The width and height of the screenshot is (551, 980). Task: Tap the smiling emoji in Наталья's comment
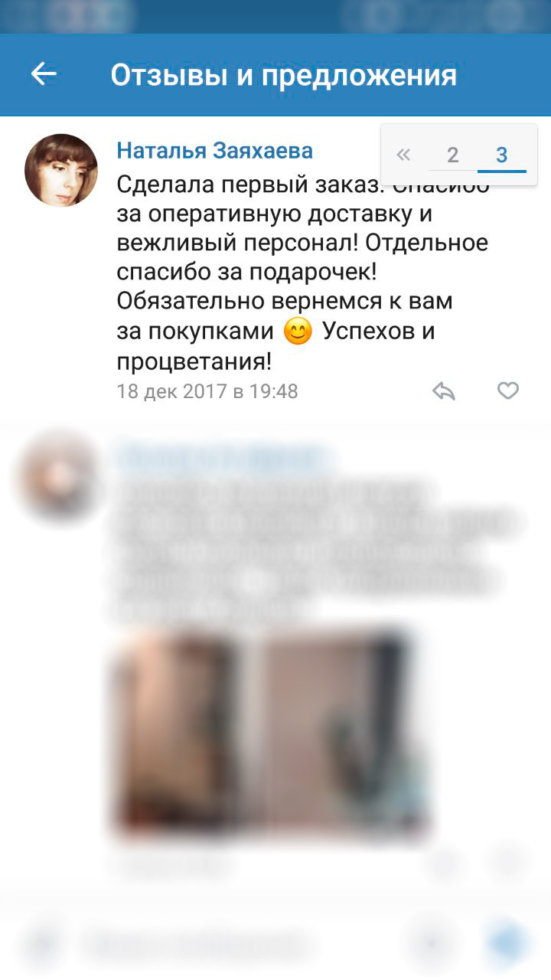pyautogui.click(x=298, y=332)
